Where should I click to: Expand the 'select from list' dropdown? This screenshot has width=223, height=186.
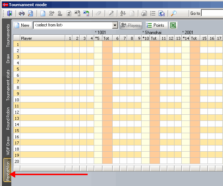(x=115, y=25)
